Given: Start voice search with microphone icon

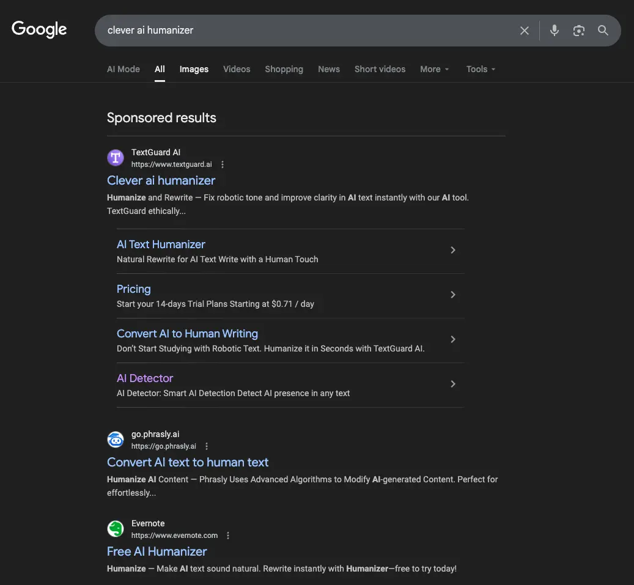Looking at the screenshot, I should click(555, 31).
